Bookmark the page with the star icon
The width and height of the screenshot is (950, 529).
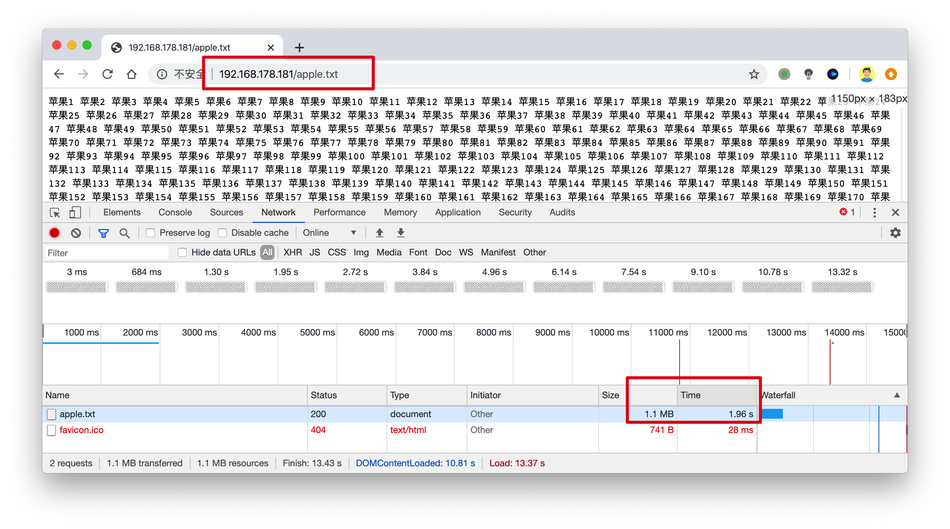754,74
